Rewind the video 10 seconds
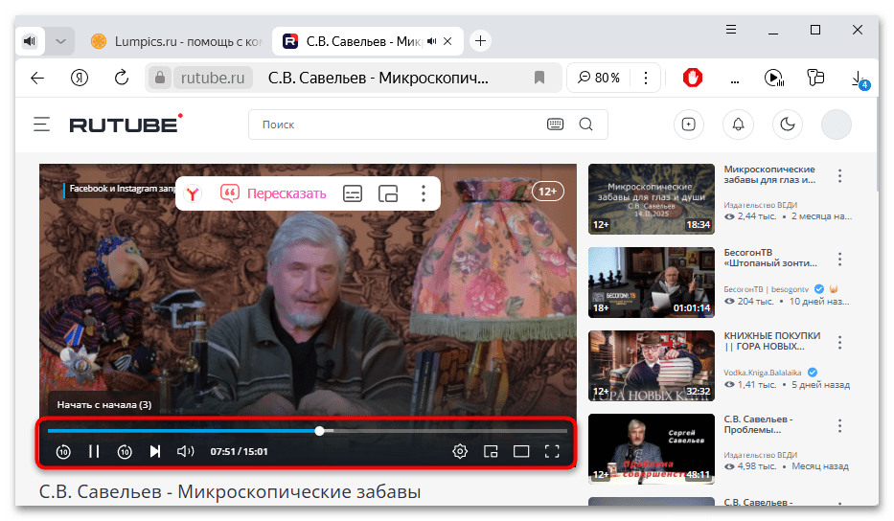This screenshot has height=521, width=894. click(x=63, y=451)
